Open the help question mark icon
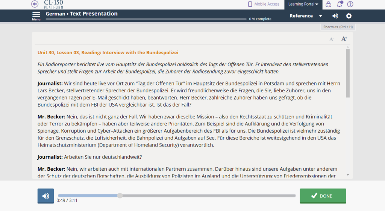Viewport: 385px width, 211px height. tap(350, 4)
